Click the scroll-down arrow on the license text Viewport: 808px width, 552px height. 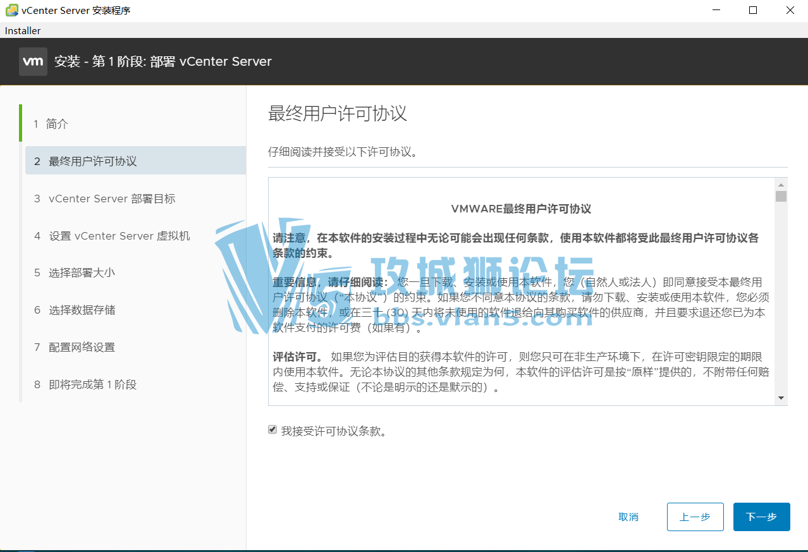click(781, 398)
